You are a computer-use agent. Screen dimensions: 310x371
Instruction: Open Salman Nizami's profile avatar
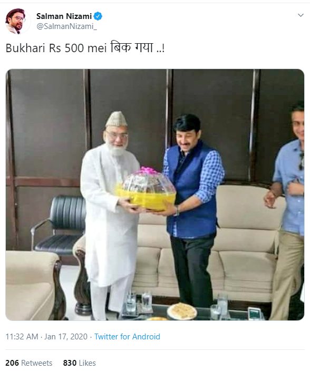point(16,21)
